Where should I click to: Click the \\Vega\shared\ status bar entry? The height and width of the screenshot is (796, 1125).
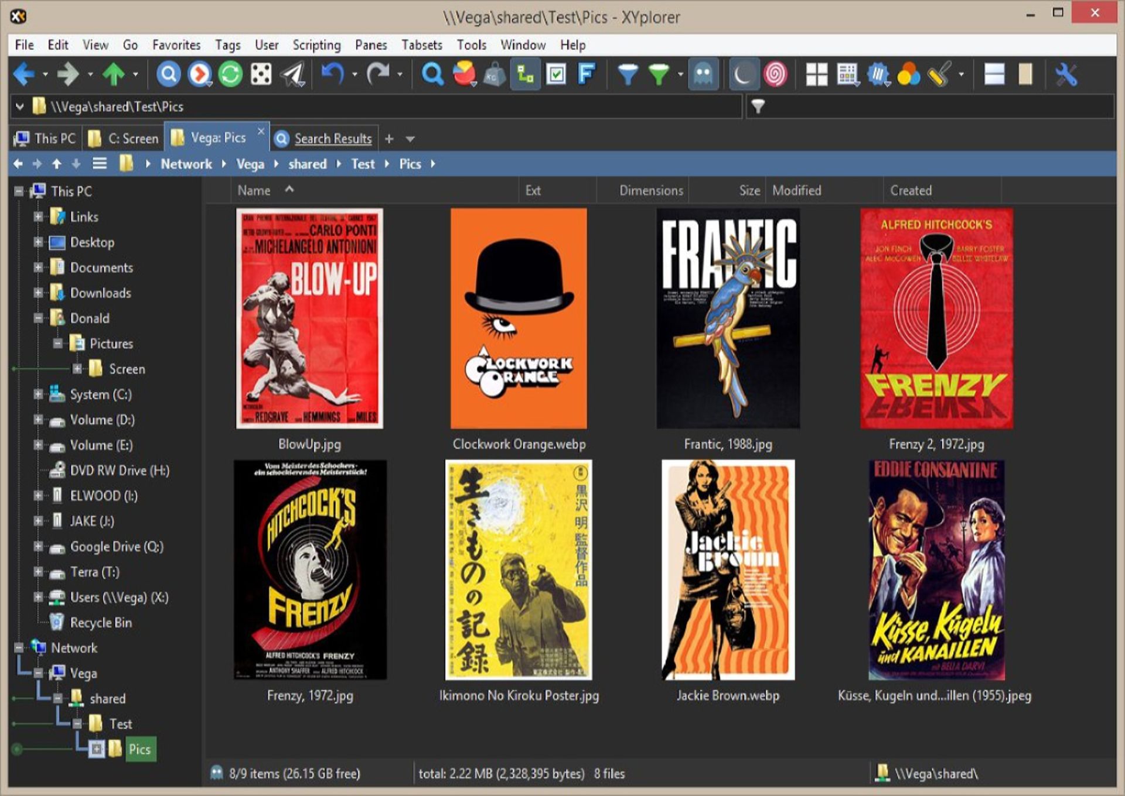[x=936, y=773]
